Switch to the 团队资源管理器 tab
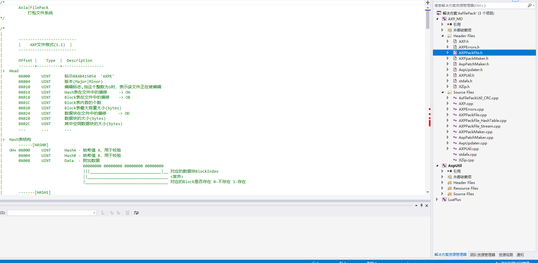The width and height of the screenshot is (538, 263). pos(482,255)
